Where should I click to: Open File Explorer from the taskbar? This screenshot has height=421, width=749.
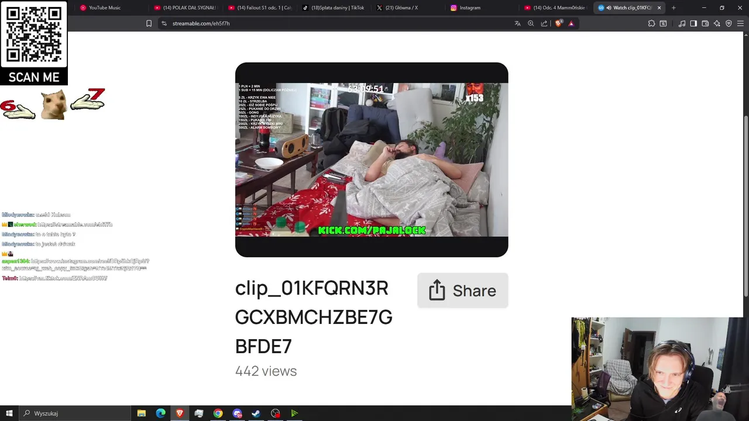(x=142, y=413)
